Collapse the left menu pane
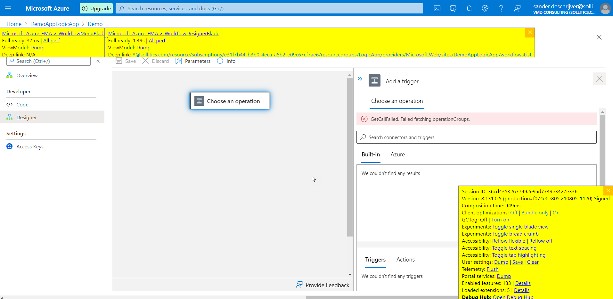 tap(98, 61)
